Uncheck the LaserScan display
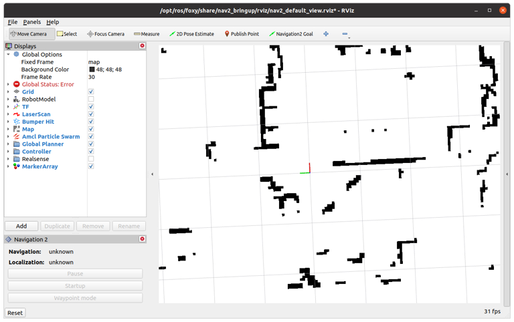Screen dimensions: 514x322 click(91, 114)
